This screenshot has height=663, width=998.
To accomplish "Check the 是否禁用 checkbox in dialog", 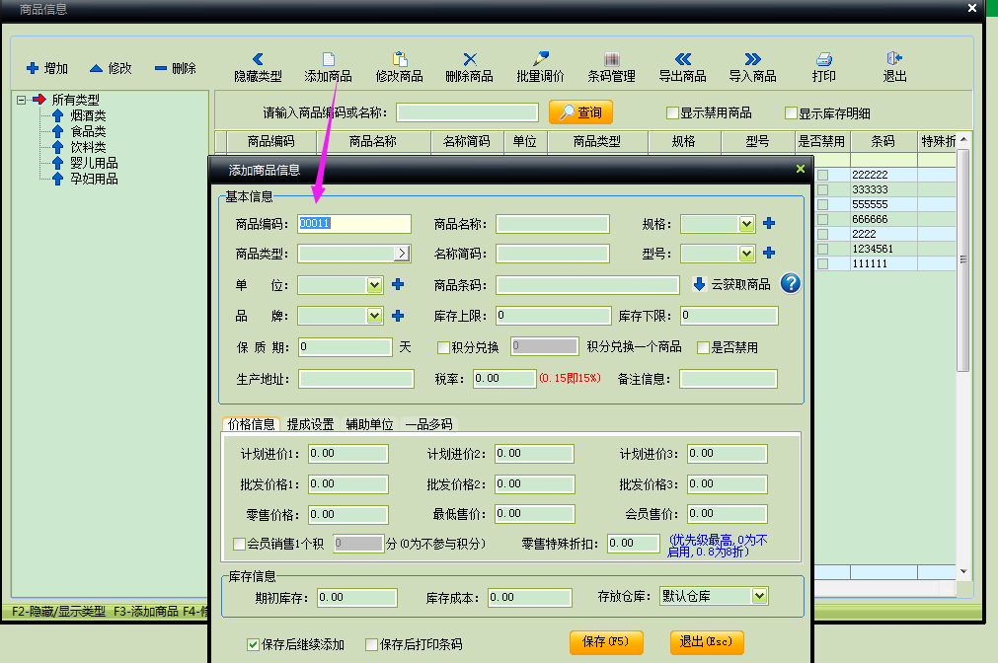I will click(x=703, y=347).
